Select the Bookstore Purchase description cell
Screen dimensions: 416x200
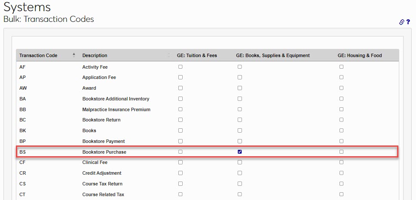point(104,152)
